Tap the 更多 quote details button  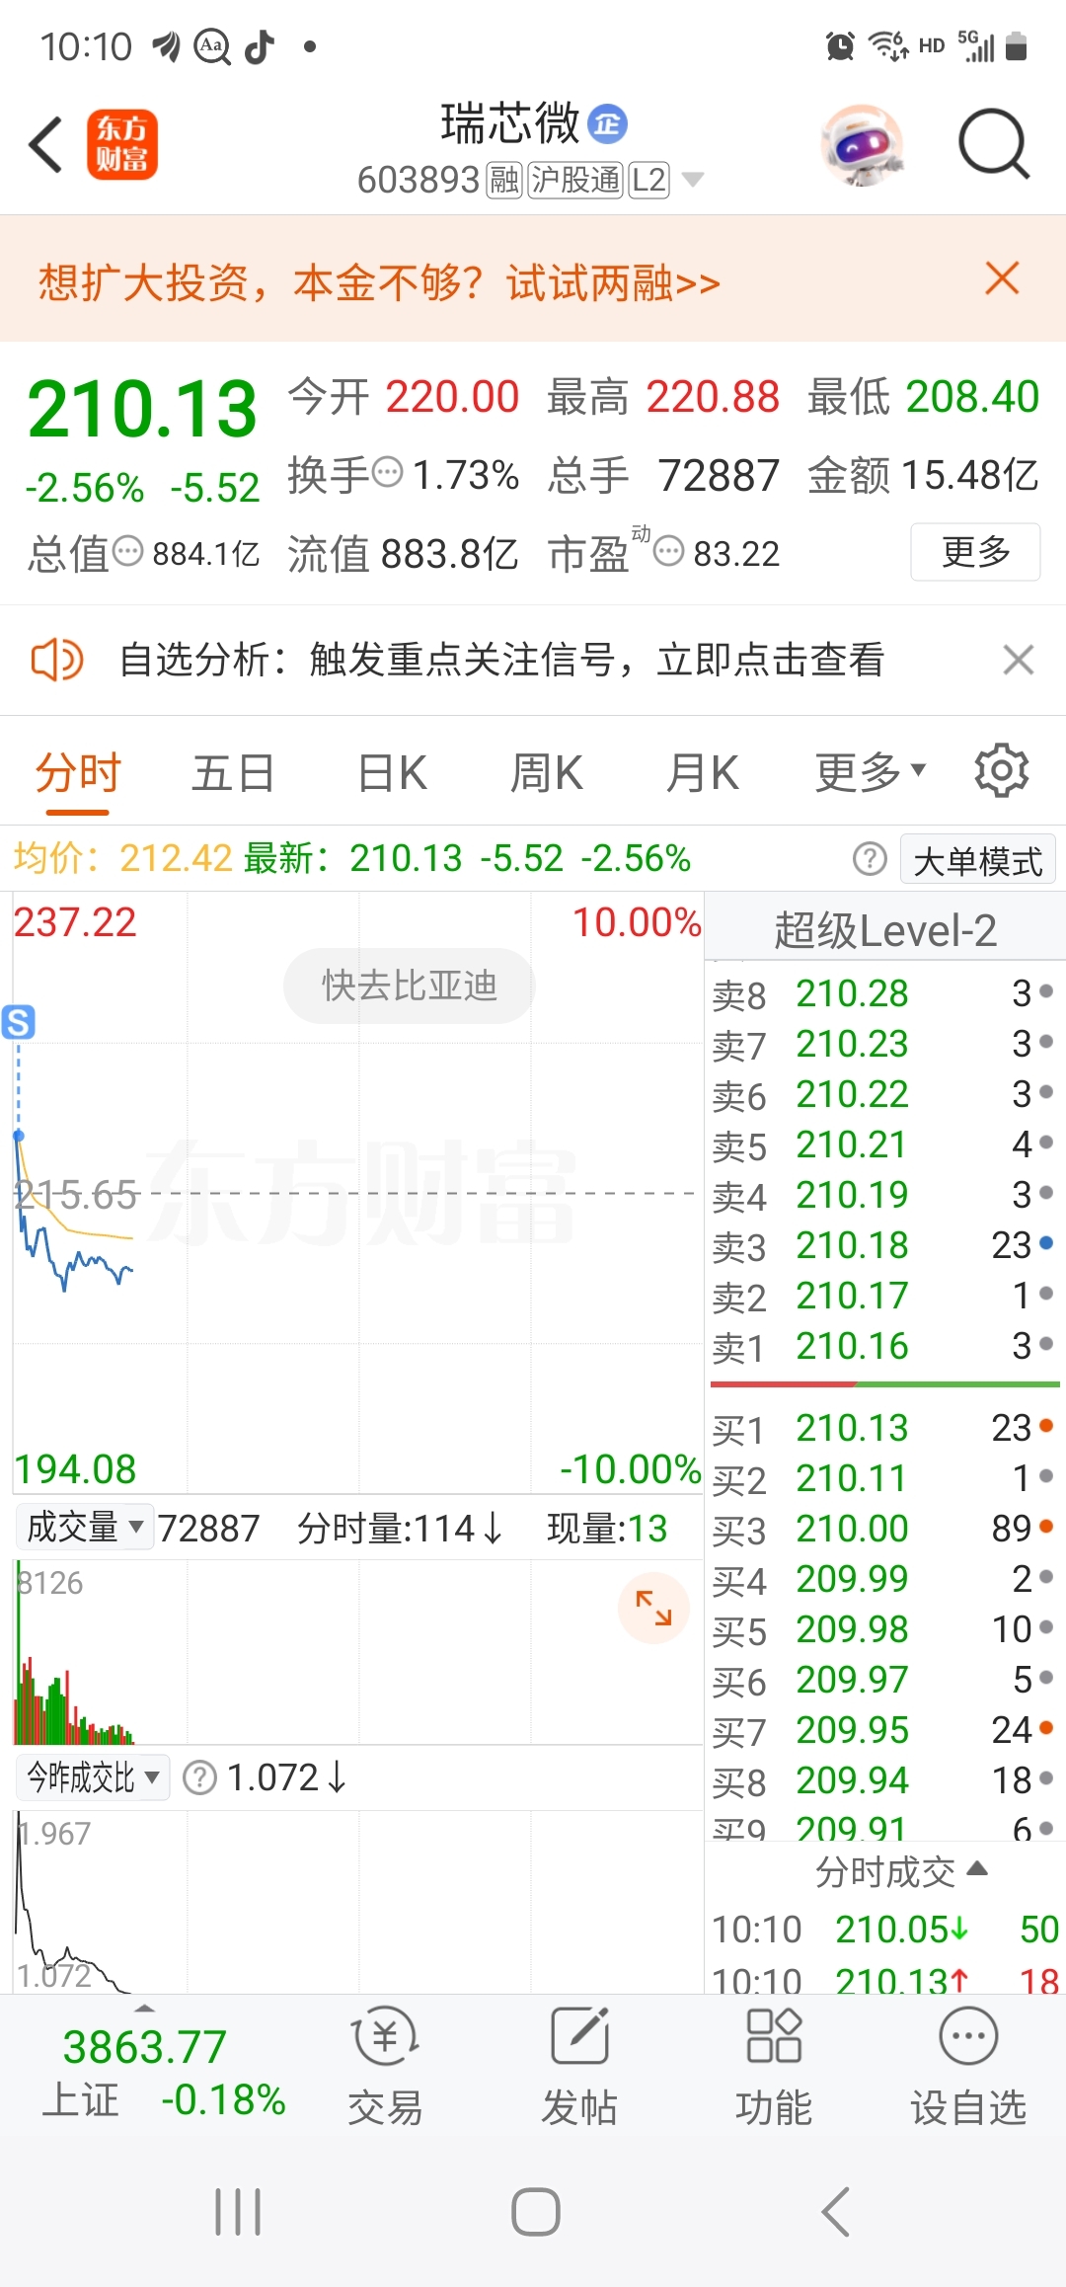pyautogui.click(x=975, y=551)
